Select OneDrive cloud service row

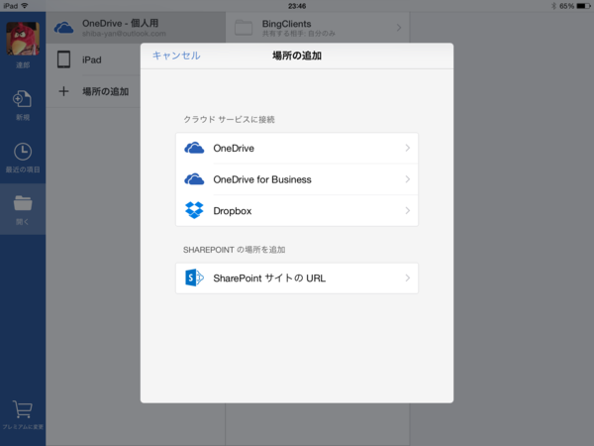[x=297, y=148]
